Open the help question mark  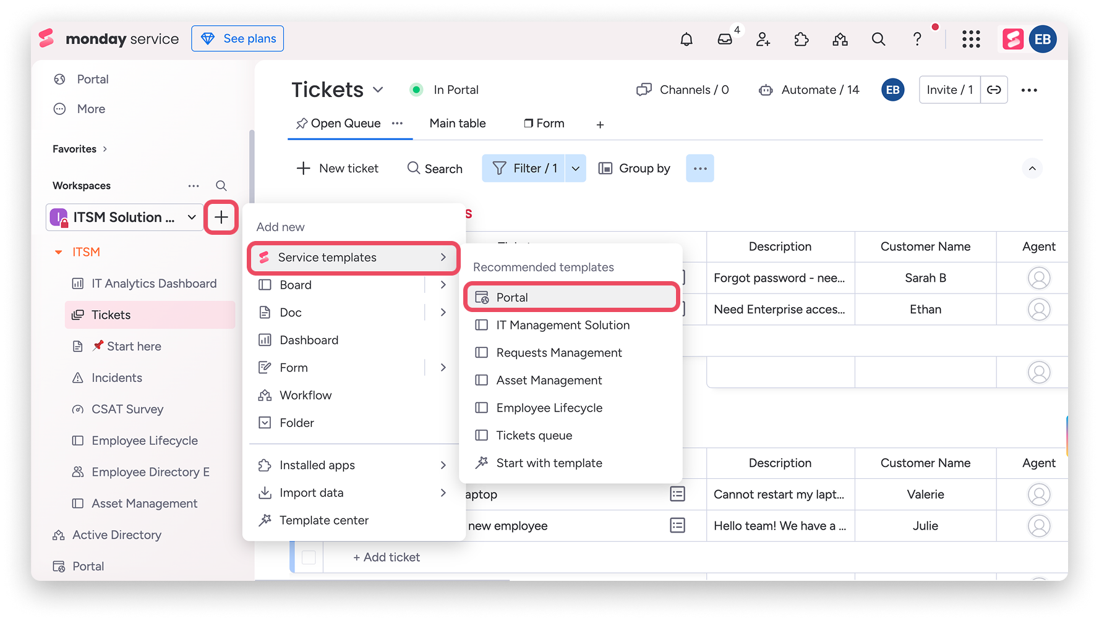(917, 40)
